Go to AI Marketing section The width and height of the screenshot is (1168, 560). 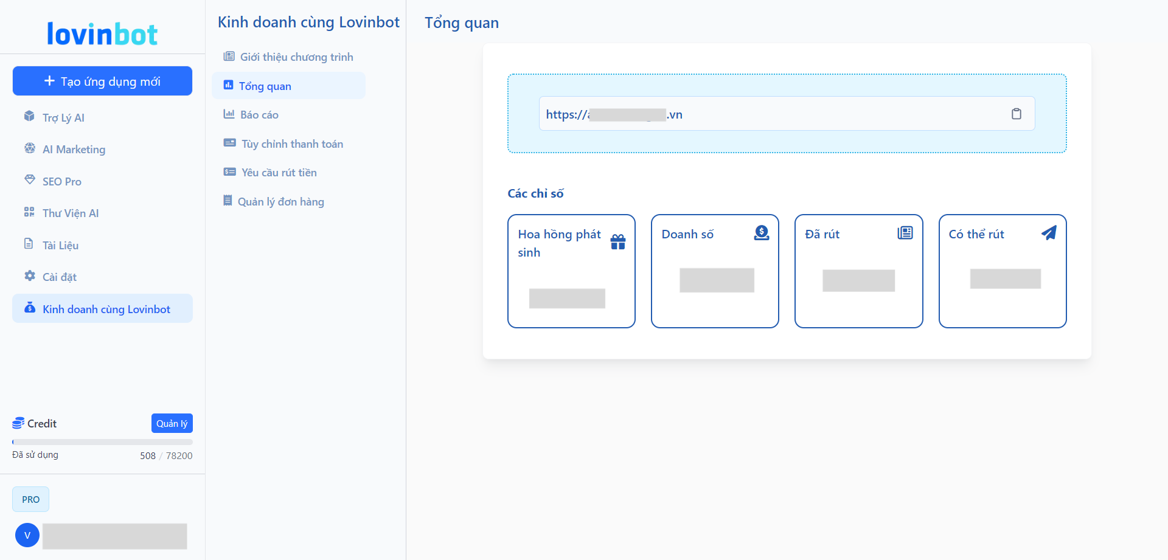102,149
